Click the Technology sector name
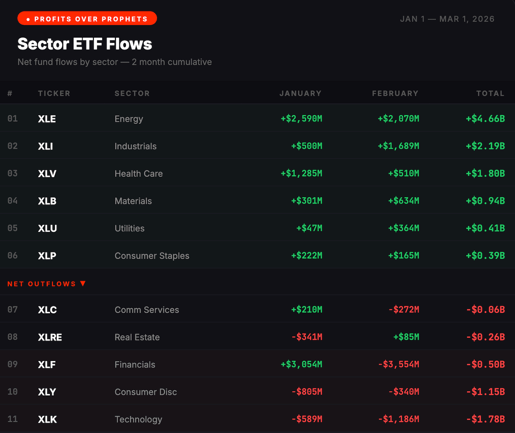Image resolution: width=515 pixels, height=433 pixels. click(138, 419)
